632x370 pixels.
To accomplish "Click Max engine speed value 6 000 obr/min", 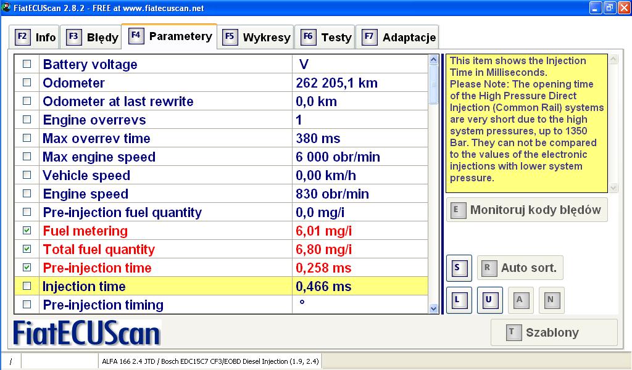I will pos(338,157).
